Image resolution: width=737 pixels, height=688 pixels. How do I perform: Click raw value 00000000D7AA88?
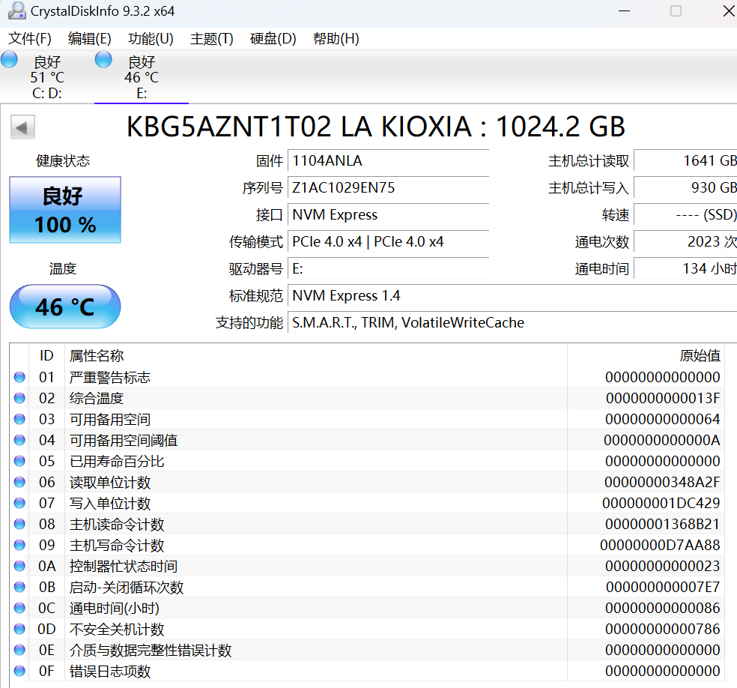point(660,545)
